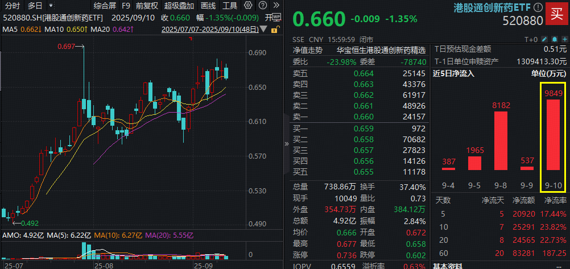This screenshot has height=269, width=570.
Task: Toggle 前复权 price adjustment mode
Action: [147, 6]
